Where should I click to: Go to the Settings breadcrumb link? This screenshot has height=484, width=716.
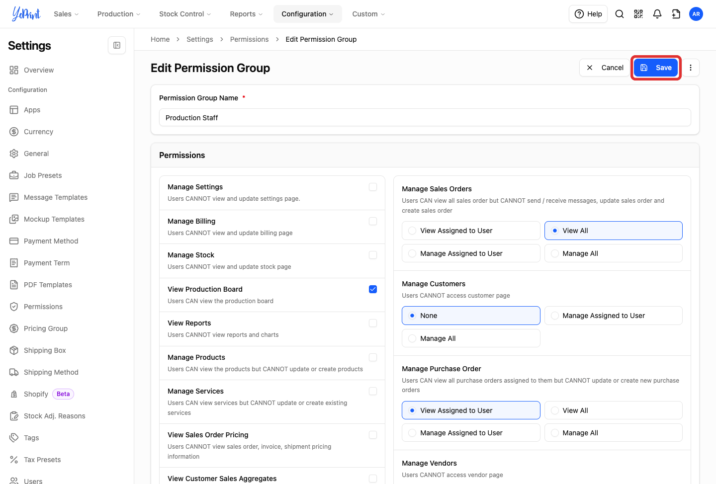199,39
